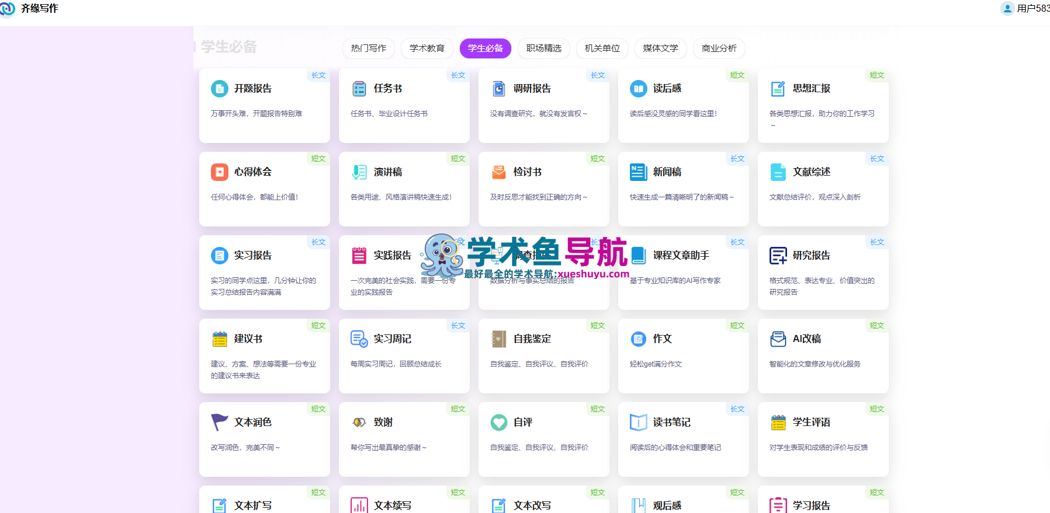Open the 开题报告 card icon
The width and height of the screenshot is (1050, 513).
click(x=220, y=89)
